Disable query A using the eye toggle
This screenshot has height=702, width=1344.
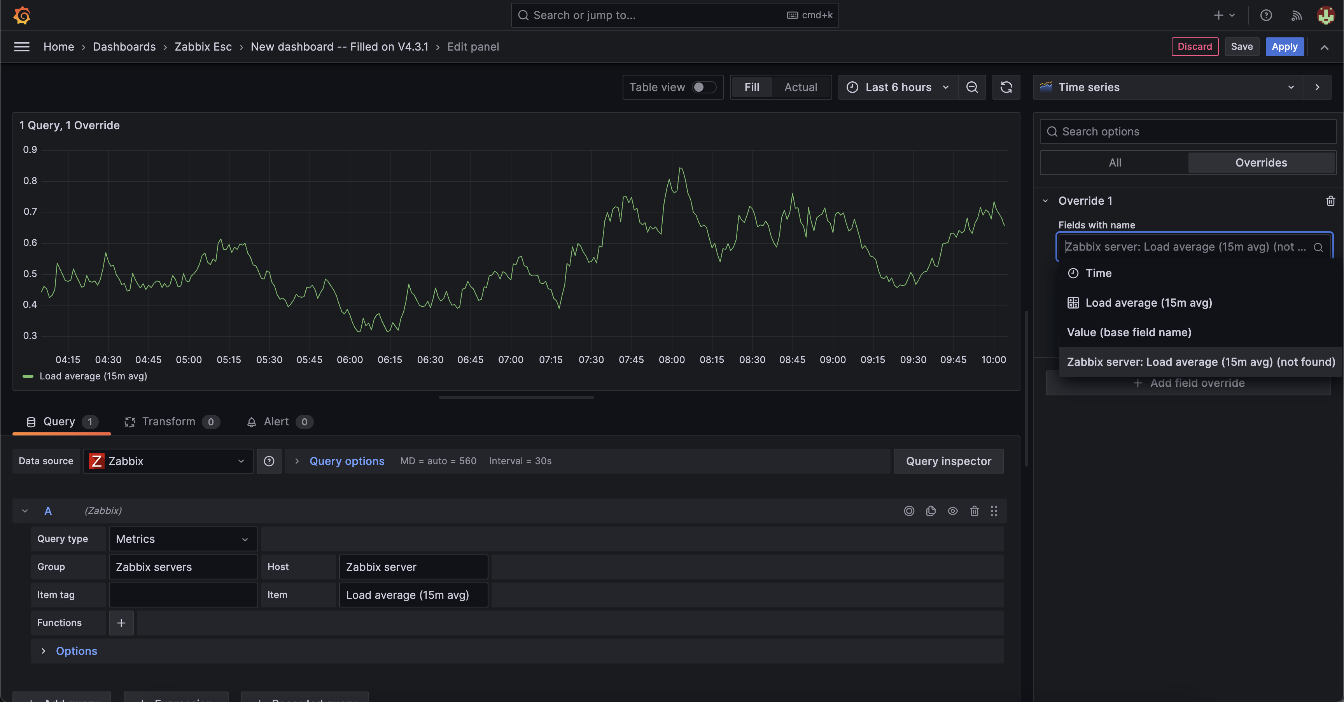[952, 511]
